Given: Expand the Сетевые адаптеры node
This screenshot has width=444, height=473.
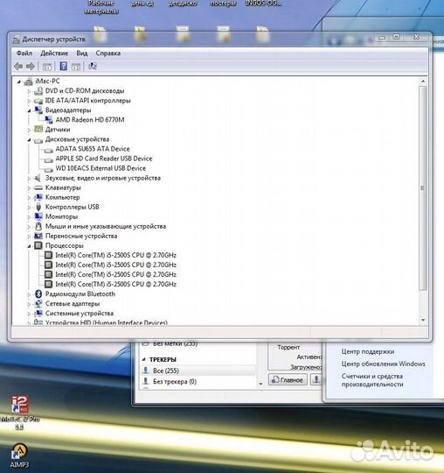Looking at the screenshot, I should pyautogui.click(x=29, y=304).
